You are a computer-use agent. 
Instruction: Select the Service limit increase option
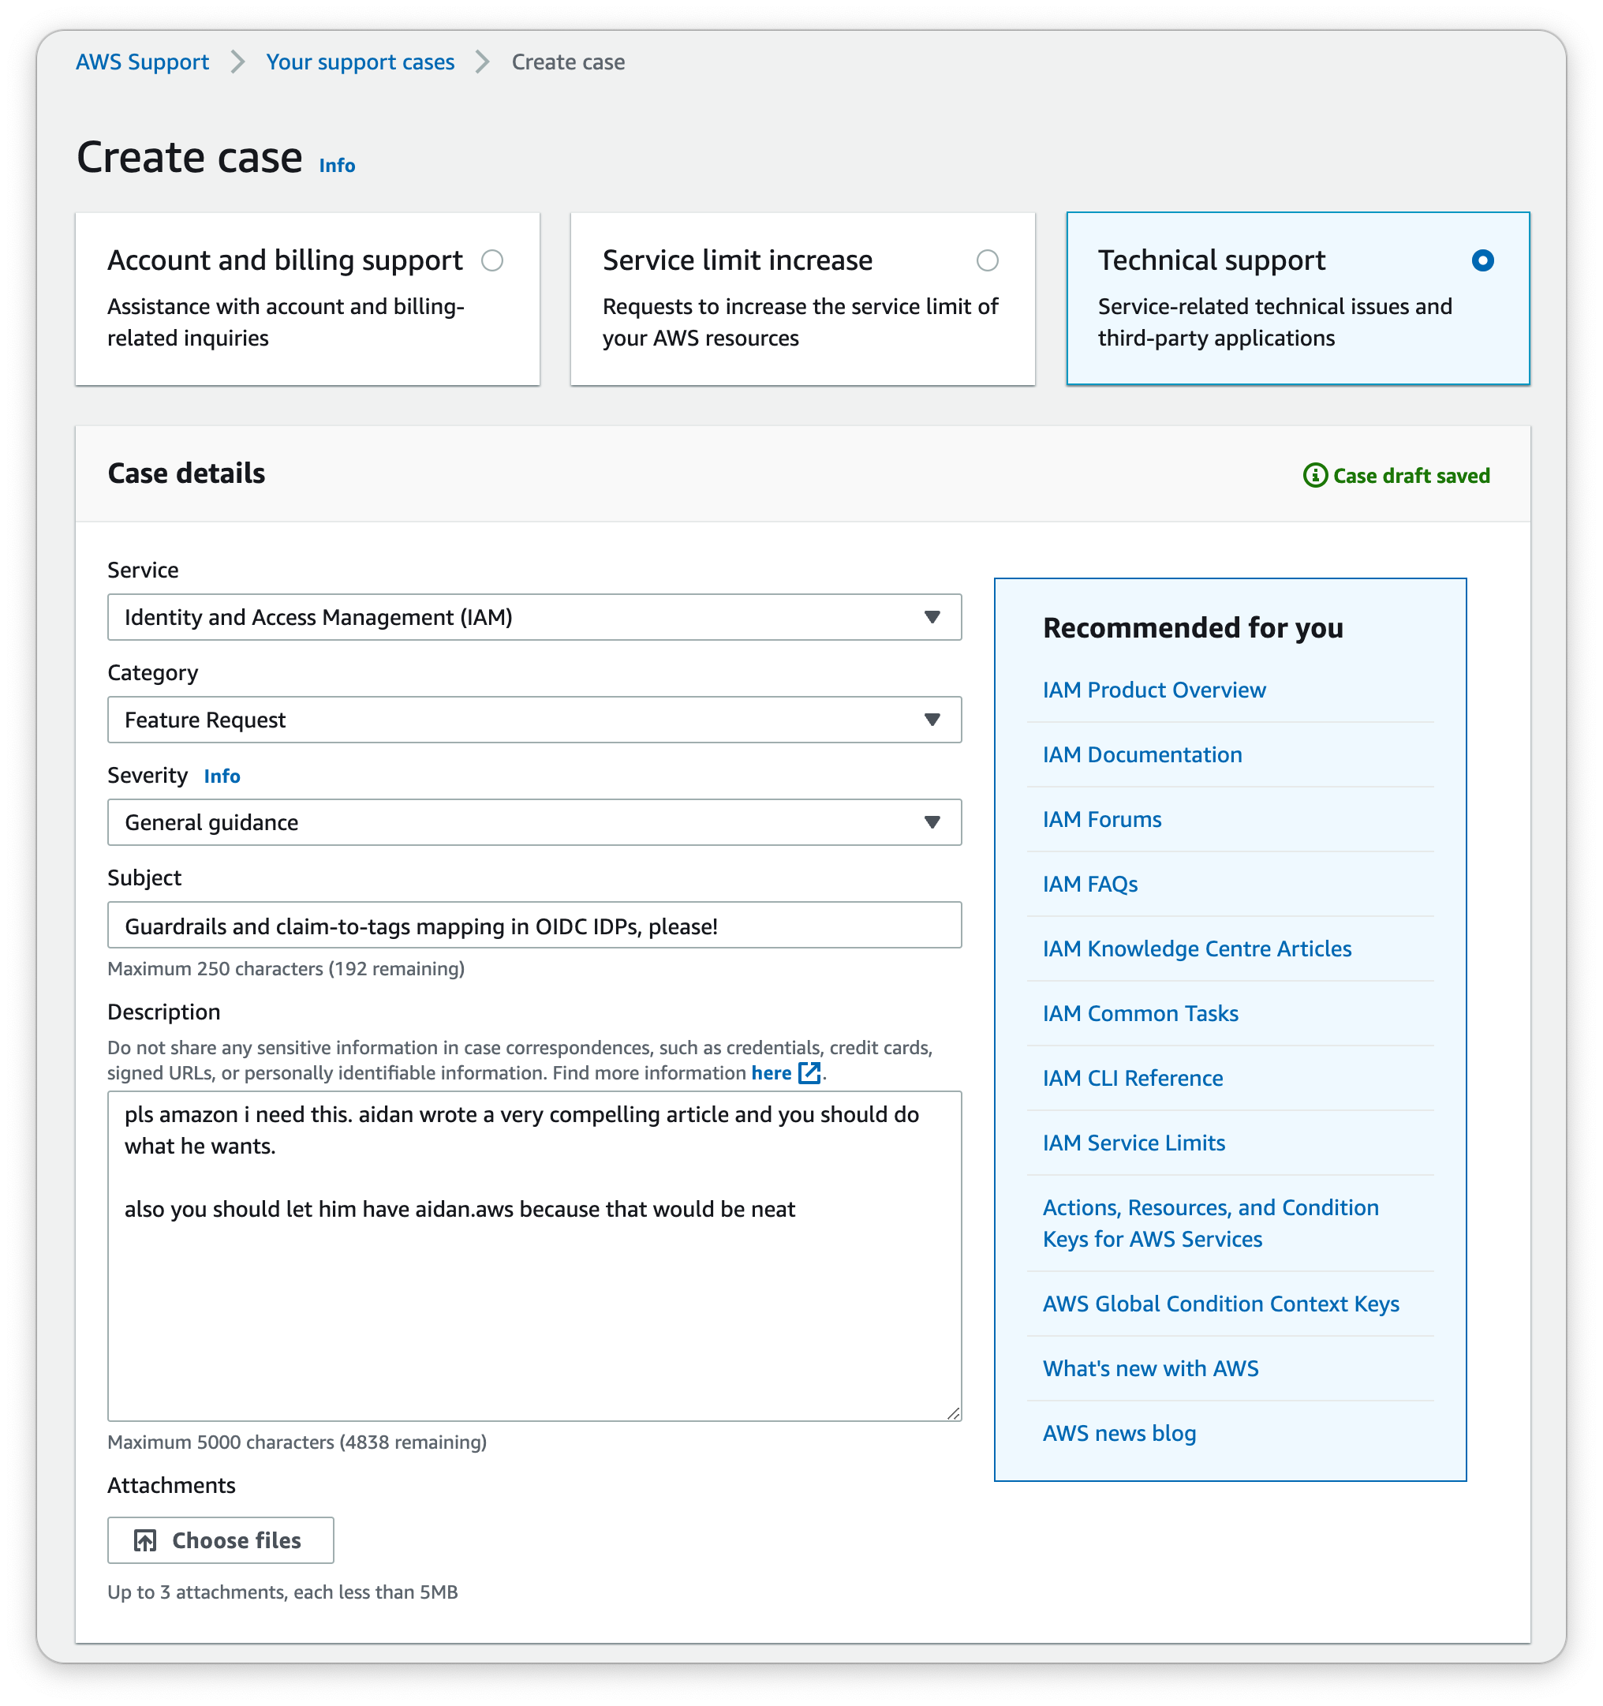[988, 260]
